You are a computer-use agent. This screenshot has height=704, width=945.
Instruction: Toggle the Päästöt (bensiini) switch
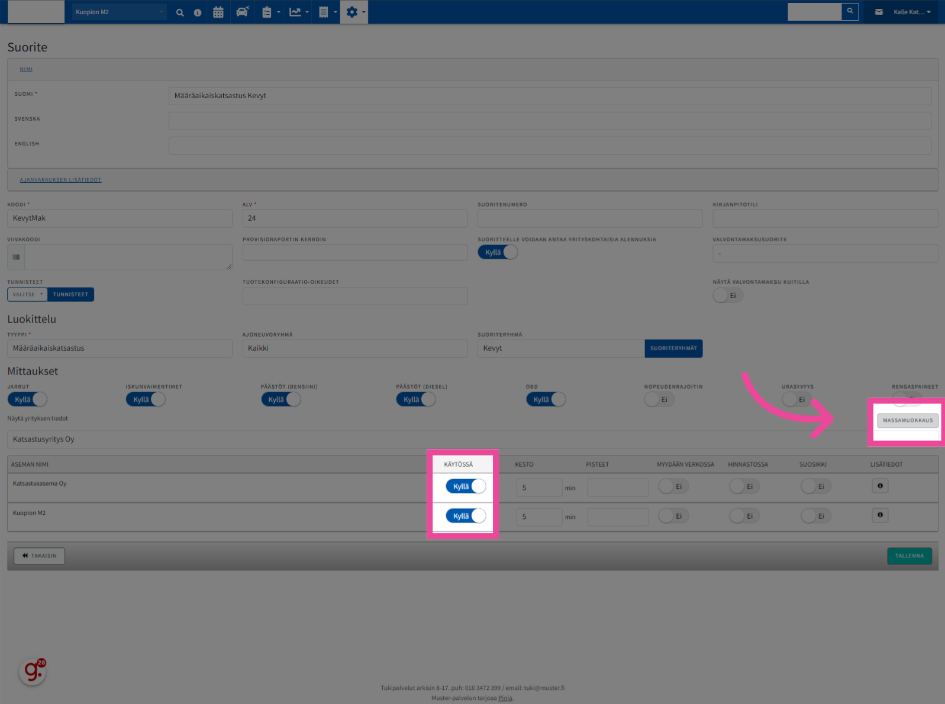coord(281,400)
